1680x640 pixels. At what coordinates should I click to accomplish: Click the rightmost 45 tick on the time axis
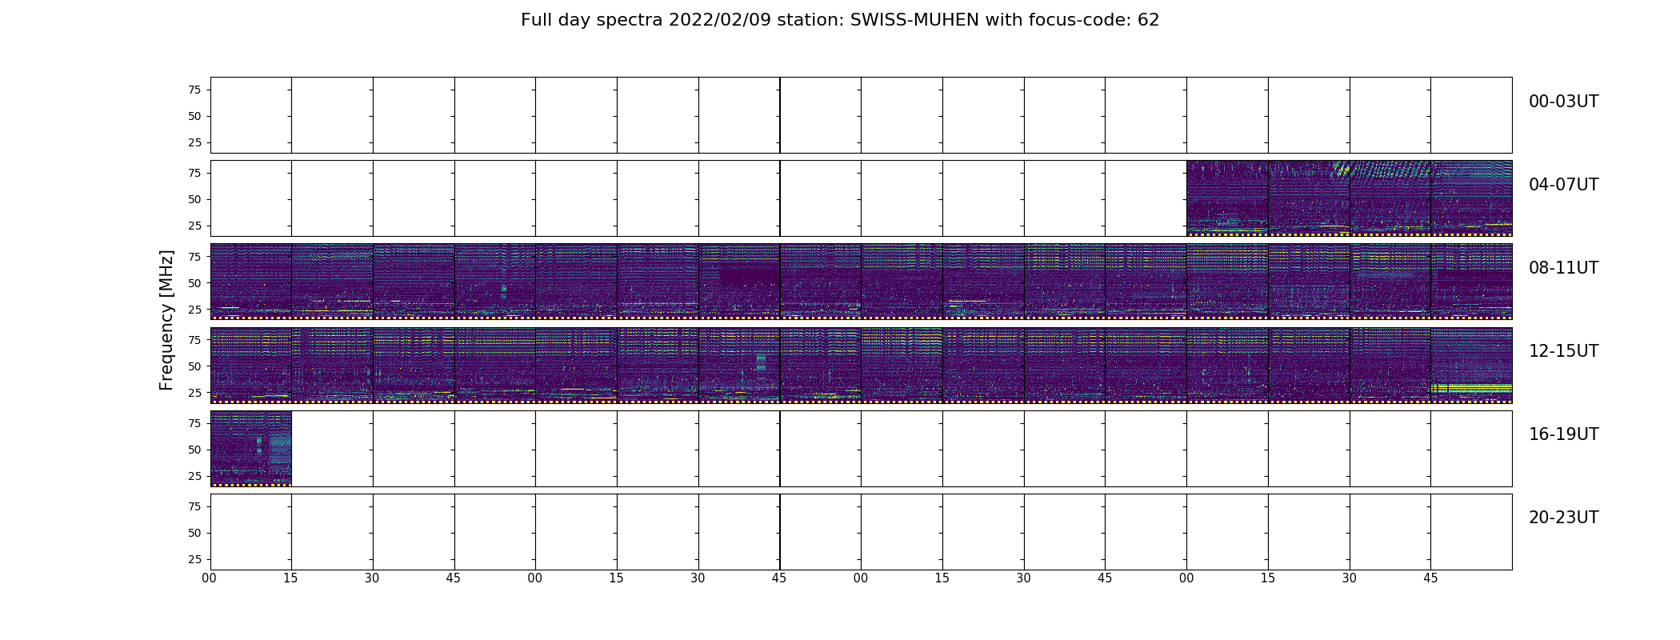(1430, 578)
